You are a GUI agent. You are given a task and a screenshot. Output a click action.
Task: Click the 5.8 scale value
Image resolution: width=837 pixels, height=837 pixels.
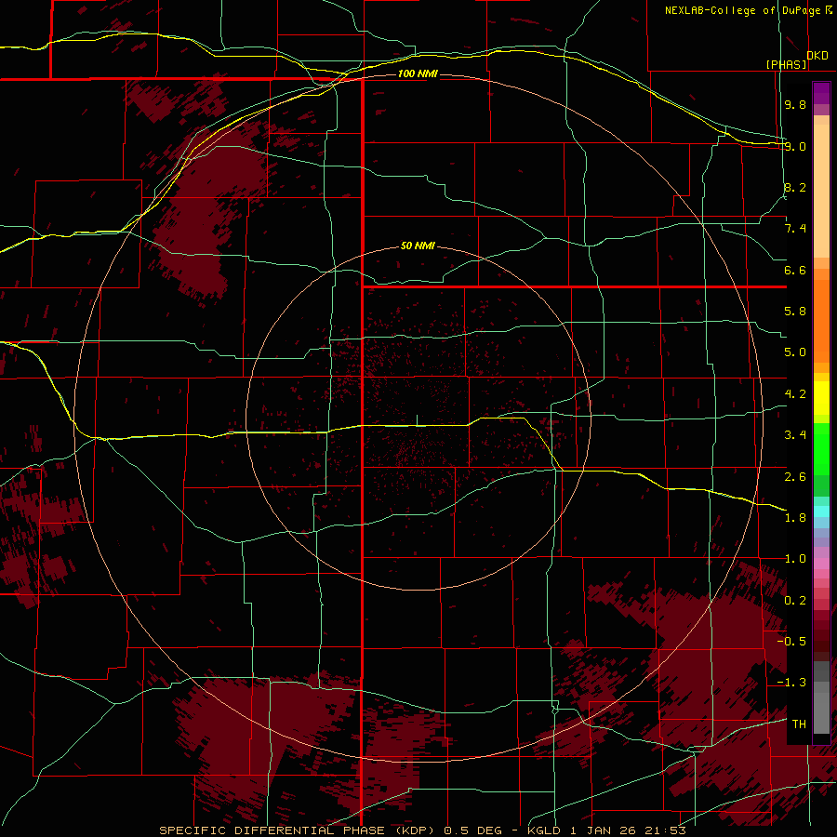(x=795, y=312)
